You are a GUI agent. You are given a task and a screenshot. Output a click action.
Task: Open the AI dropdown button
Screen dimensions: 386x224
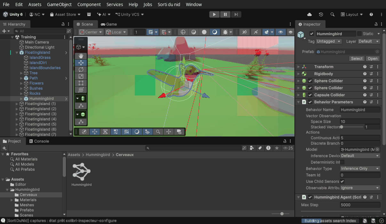104,14
